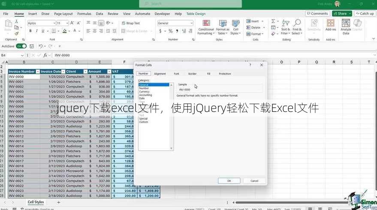
Task: Open the Protection tab in Format Cells
Action: point(225,74)
